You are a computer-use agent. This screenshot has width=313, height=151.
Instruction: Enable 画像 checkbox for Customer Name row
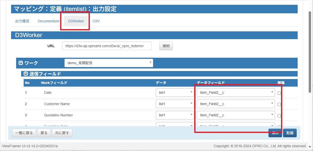pyautogui.click(x=279, y=104)
